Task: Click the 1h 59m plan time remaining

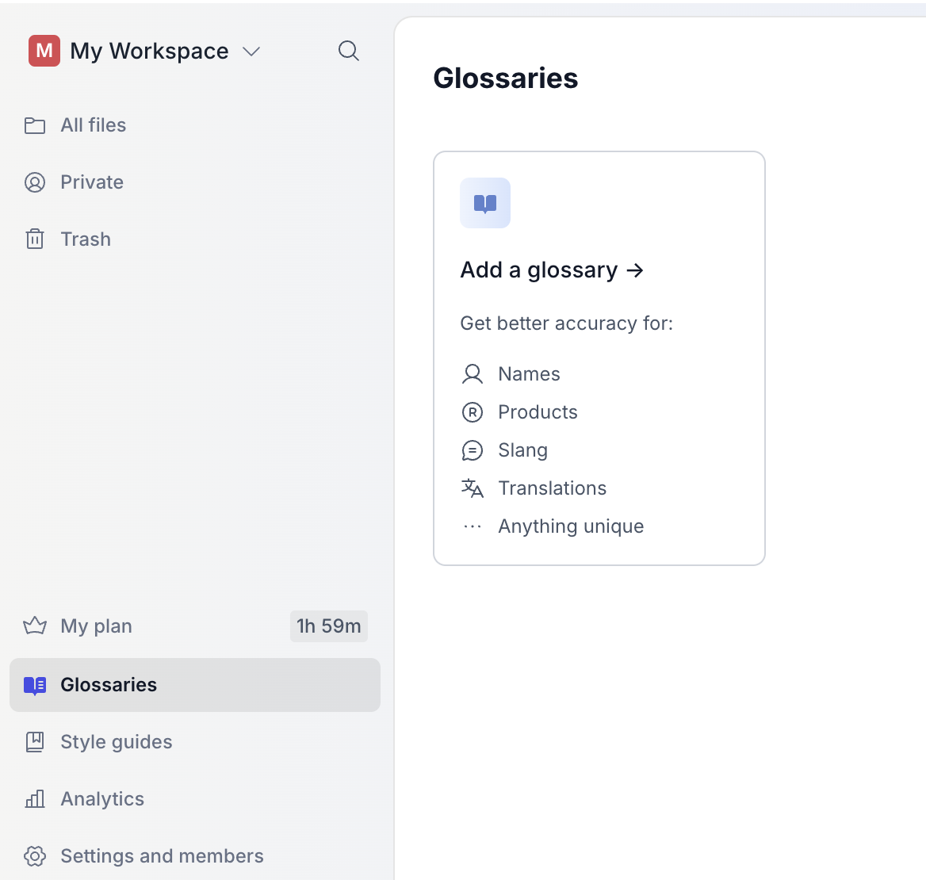Action: (x=328, y=626)
